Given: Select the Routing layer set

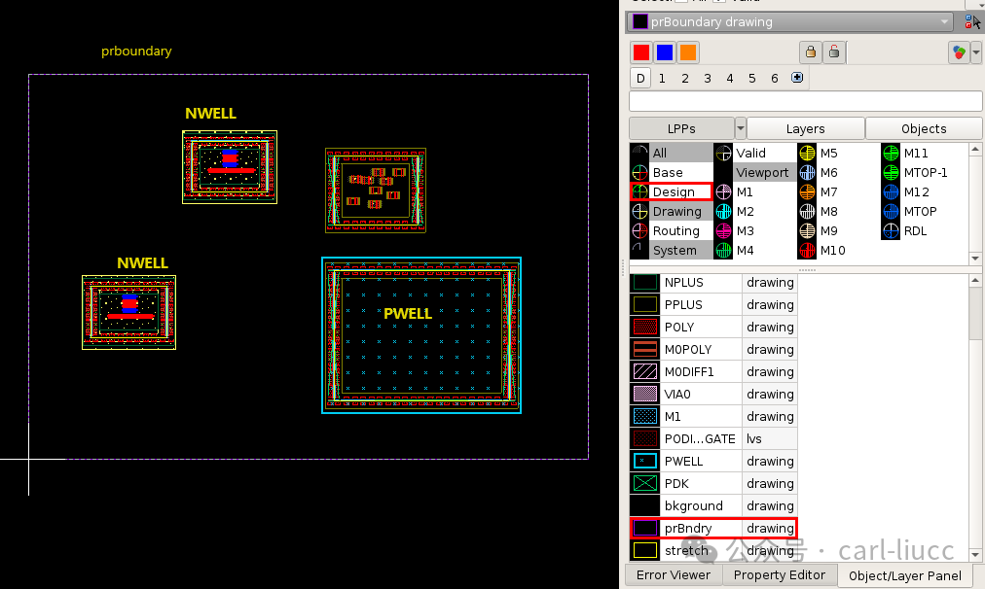Looking at the screenshot, I should (672, 230).
